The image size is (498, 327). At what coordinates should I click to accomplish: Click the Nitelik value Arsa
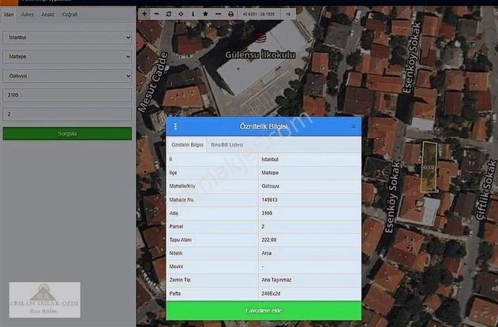pos(267,253)
